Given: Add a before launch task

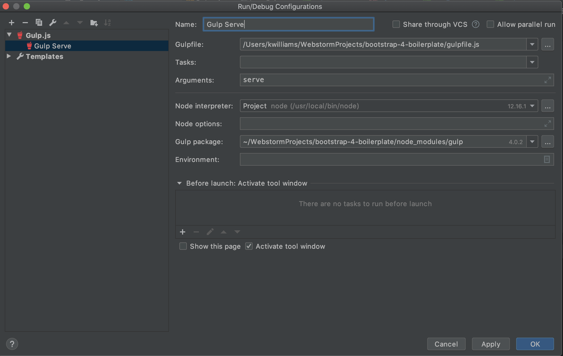Looking at the screenshot, I should pyautogui.click(x=183, y=232).
